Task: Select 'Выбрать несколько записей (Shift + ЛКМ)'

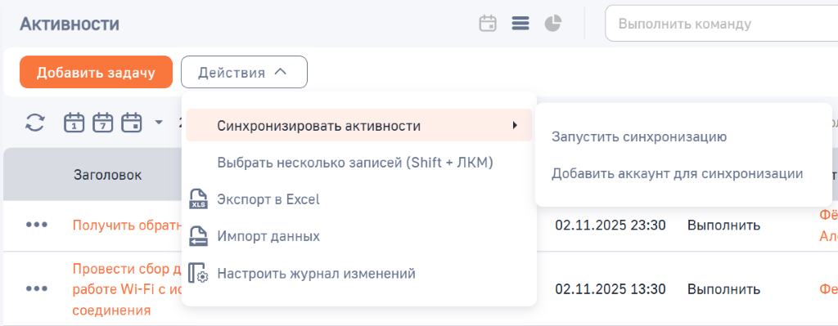Action: pyautogui.click(x=355, y=163)
